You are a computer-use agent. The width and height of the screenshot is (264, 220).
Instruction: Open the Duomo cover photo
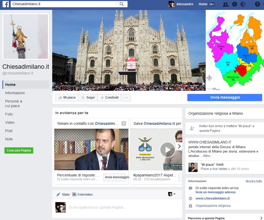pyautogui.click(x=129, y=50)
